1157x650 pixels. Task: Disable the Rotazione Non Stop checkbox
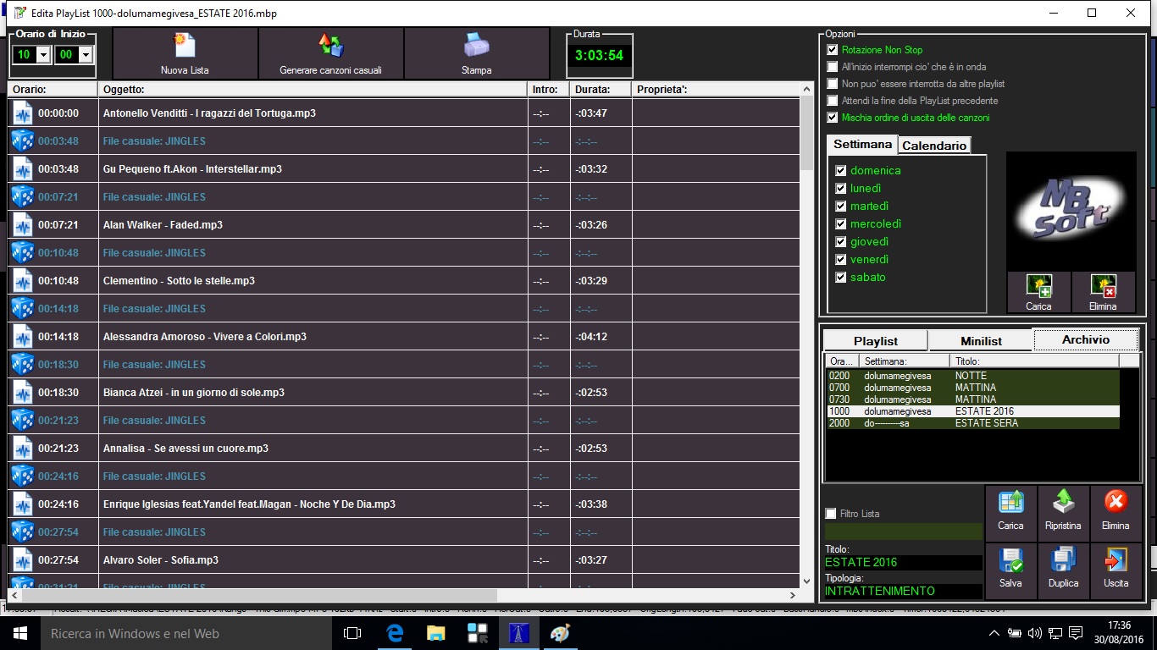click(833, 50)
